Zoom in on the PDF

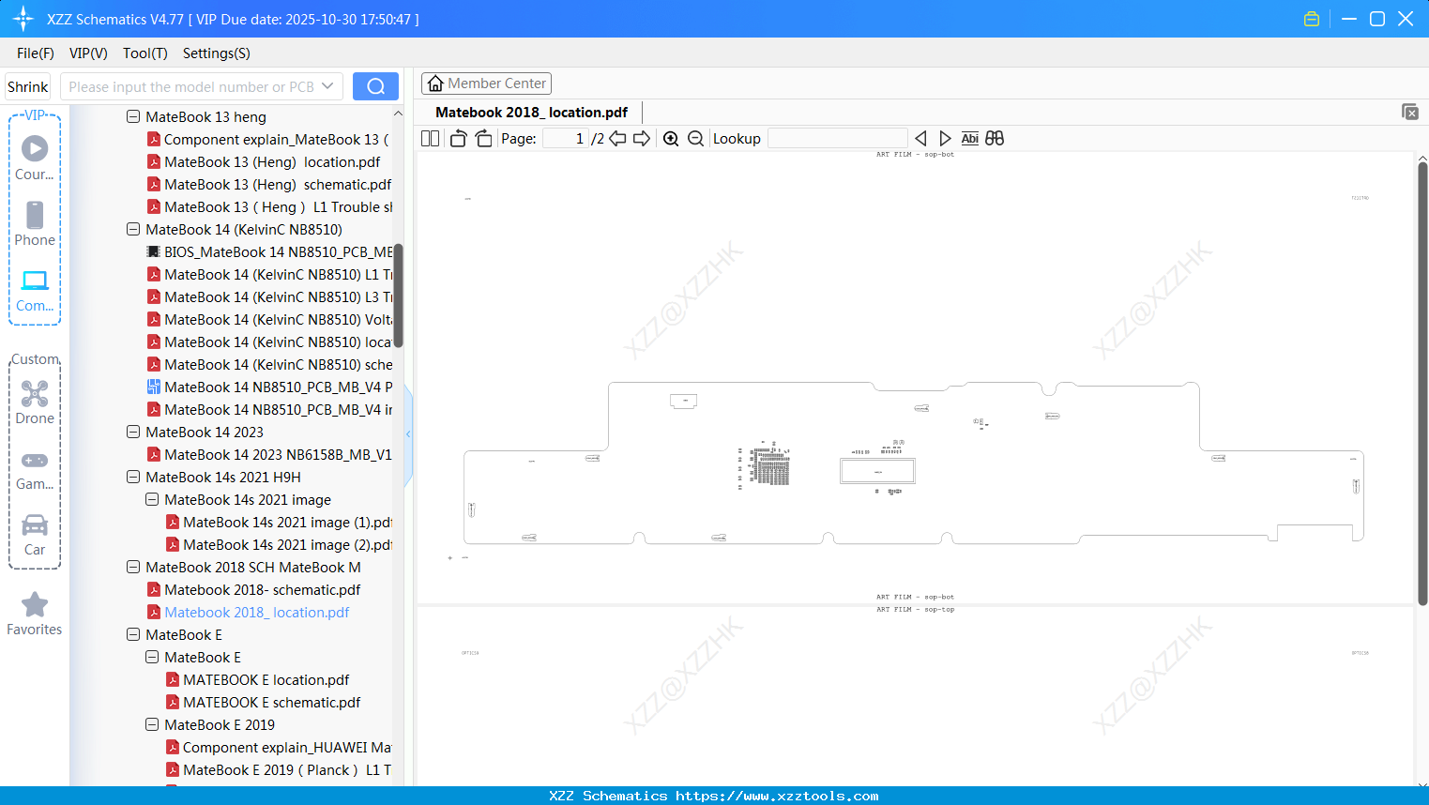(671, 139)
